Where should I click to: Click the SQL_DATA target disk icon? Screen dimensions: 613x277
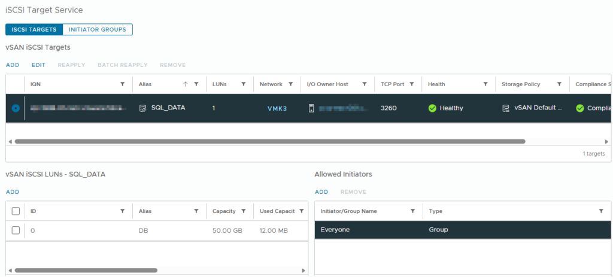point(142,108)
